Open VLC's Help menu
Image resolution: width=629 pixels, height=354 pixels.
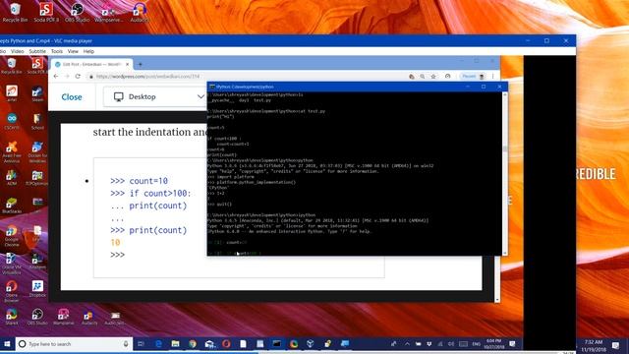click(x=88, y=51)
